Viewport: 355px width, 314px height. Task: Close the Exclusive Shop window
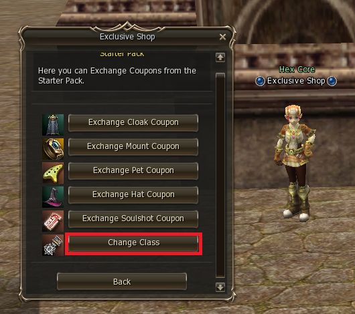click(222, 37)
